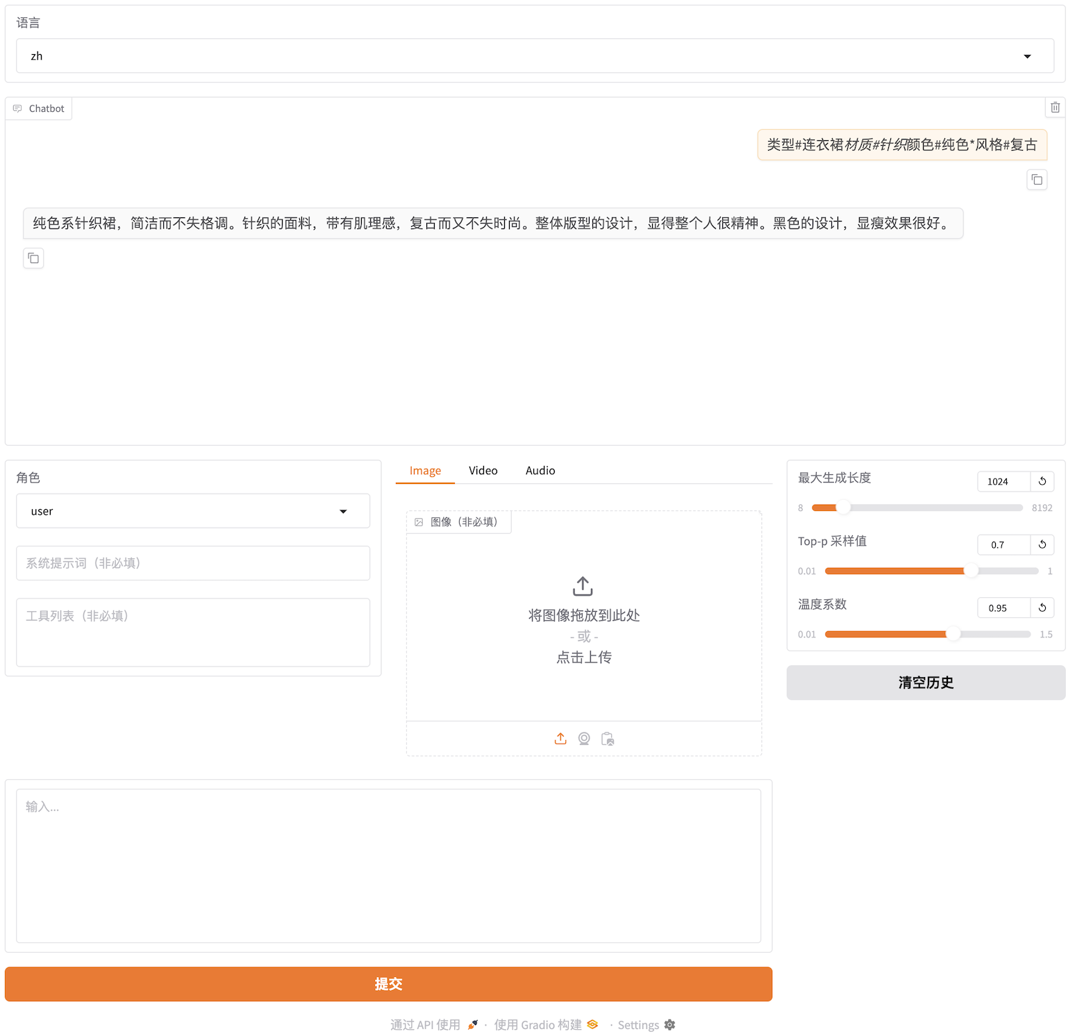
Task: Click the user message 类型#连衣裙 bubble
Action: point(902,144)
